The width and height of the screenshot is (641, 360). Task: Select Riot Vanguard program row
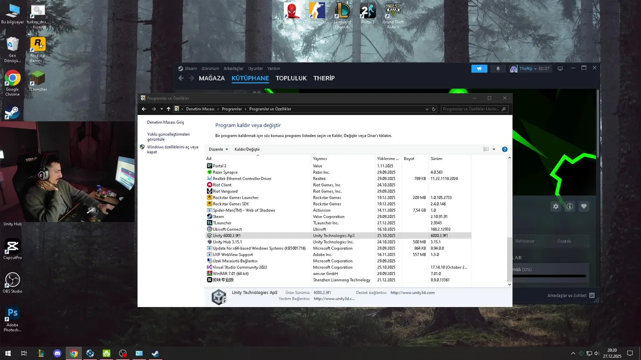[338, 191]
